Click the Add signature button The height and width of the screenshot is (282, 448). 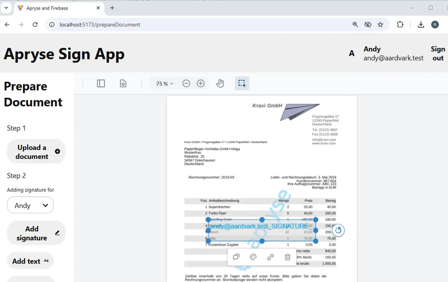(36, 233)
